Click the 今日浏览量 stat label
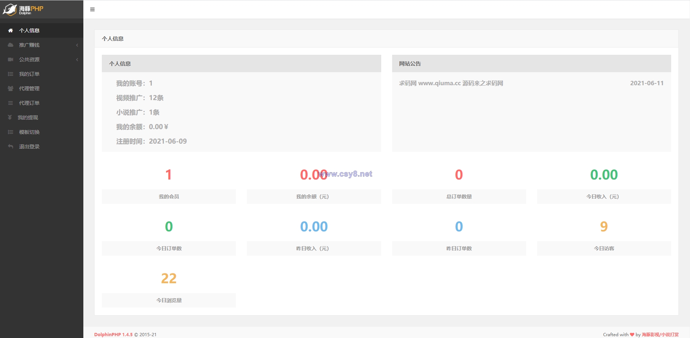 point(169,300)
